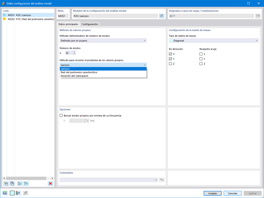264x198 pixels.
Task: Switch to the Configuración tab
Action: pyautogui.click(x=90, y=24)
